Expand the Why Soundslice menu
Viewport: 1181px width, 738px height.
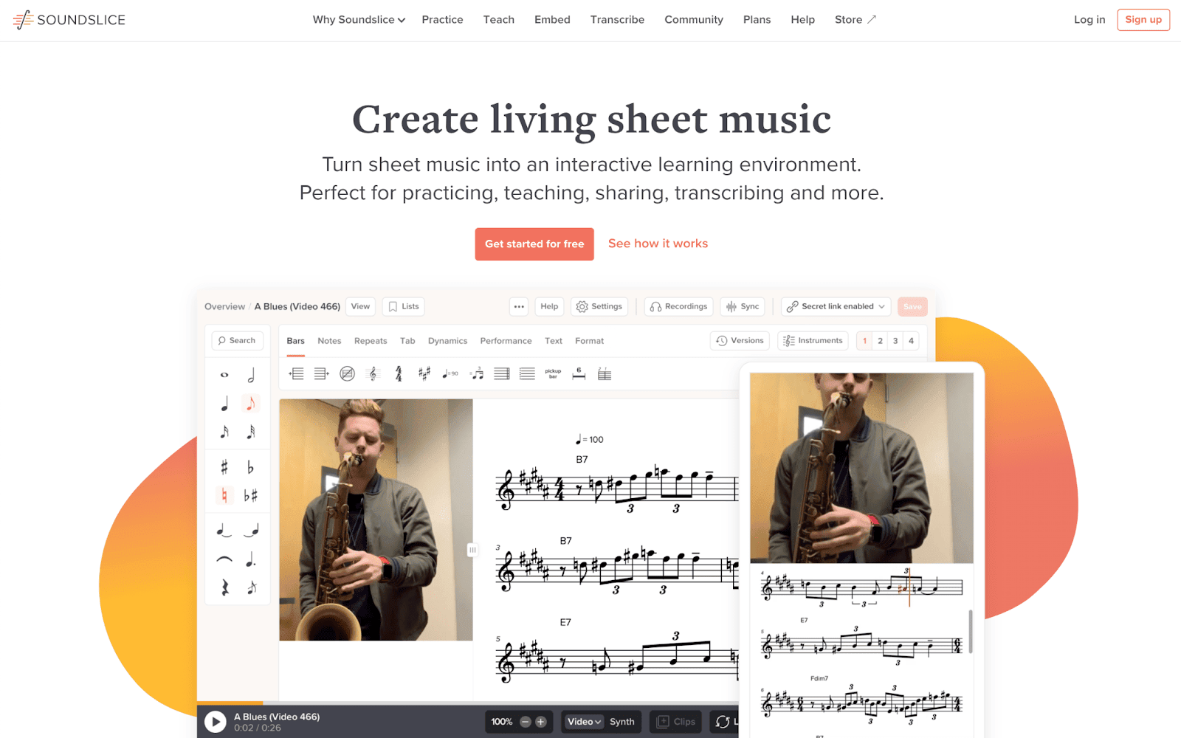point(359,20)
